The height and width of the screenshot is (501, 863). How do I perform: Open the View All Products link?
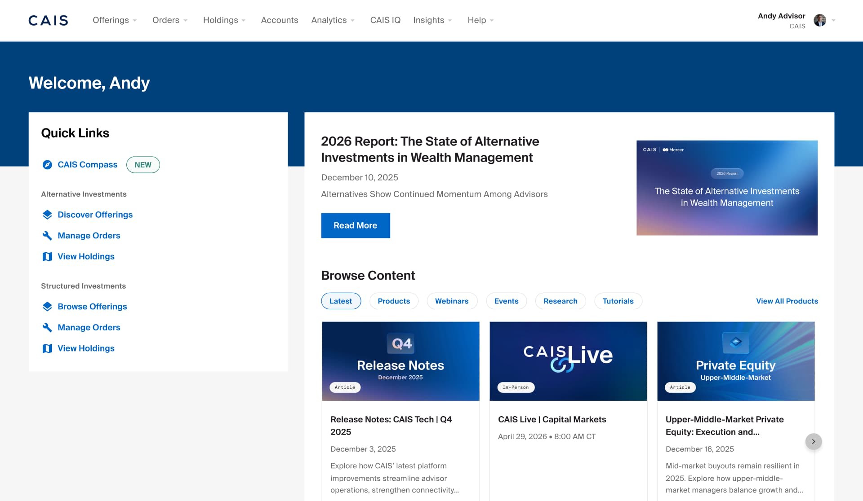click(x=787, y=301)
